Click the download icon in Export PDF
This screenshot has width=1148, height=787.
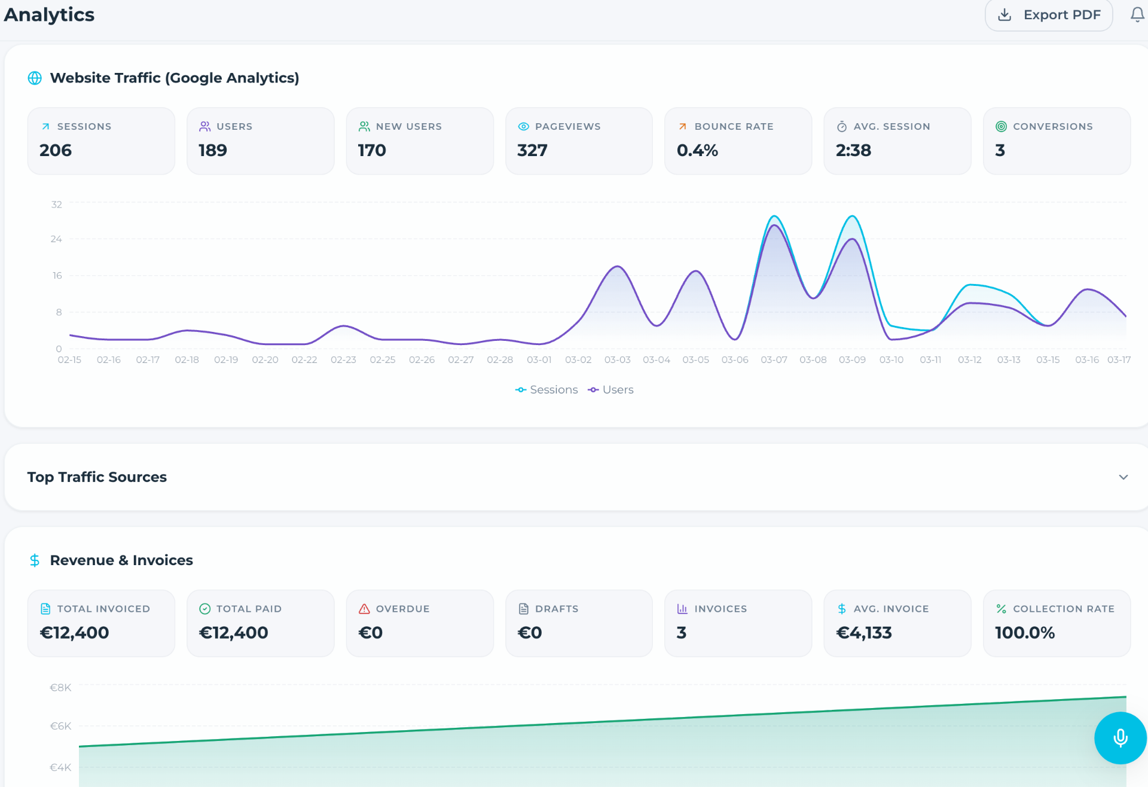[1004, 14]
